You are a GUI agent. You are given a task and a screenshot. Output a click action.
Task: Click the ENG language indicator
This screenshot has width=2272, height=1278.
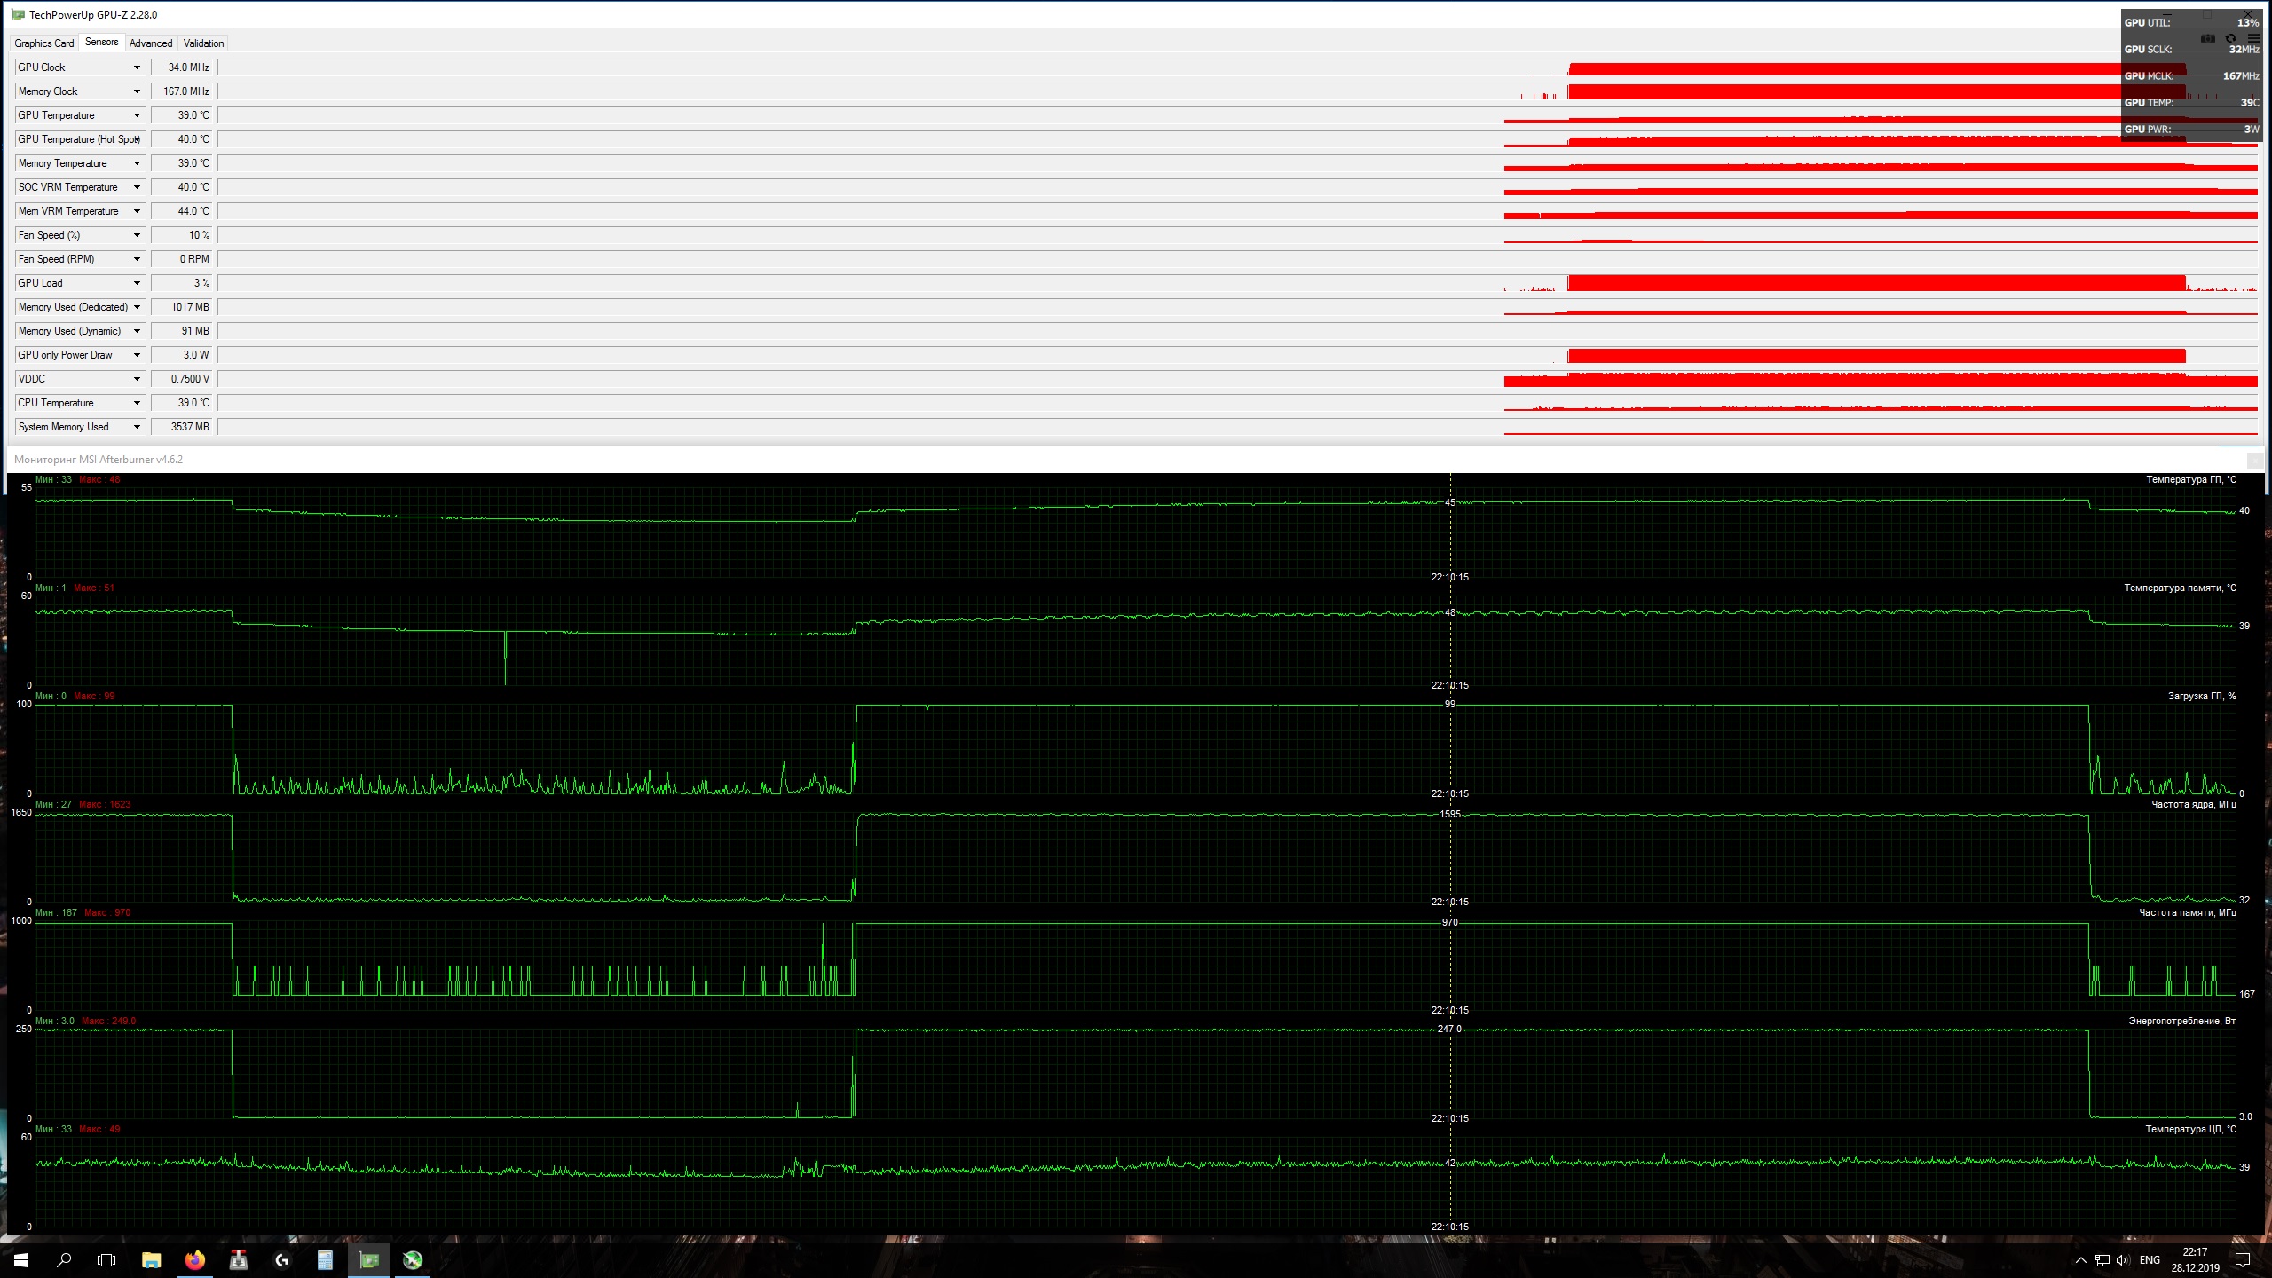(2150, 1259)
